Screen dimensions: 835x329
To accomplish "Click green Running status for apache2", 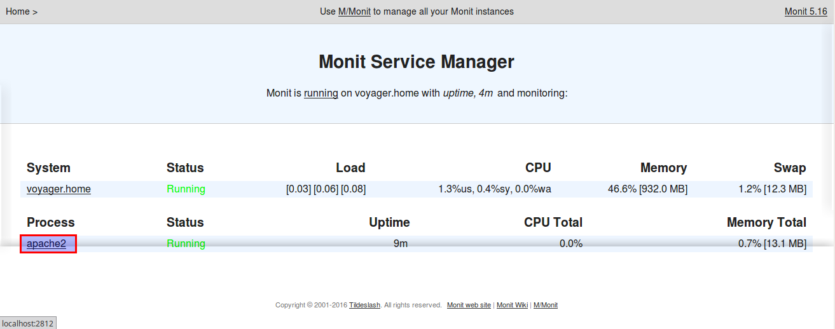I will pyautogui.click(x=186, y=244).
